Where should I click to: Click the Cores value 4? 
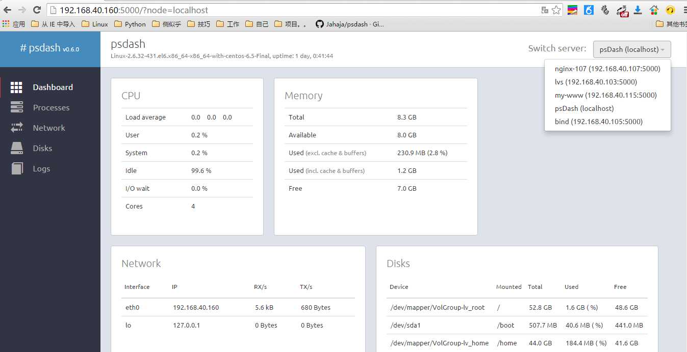pos(193,206)
